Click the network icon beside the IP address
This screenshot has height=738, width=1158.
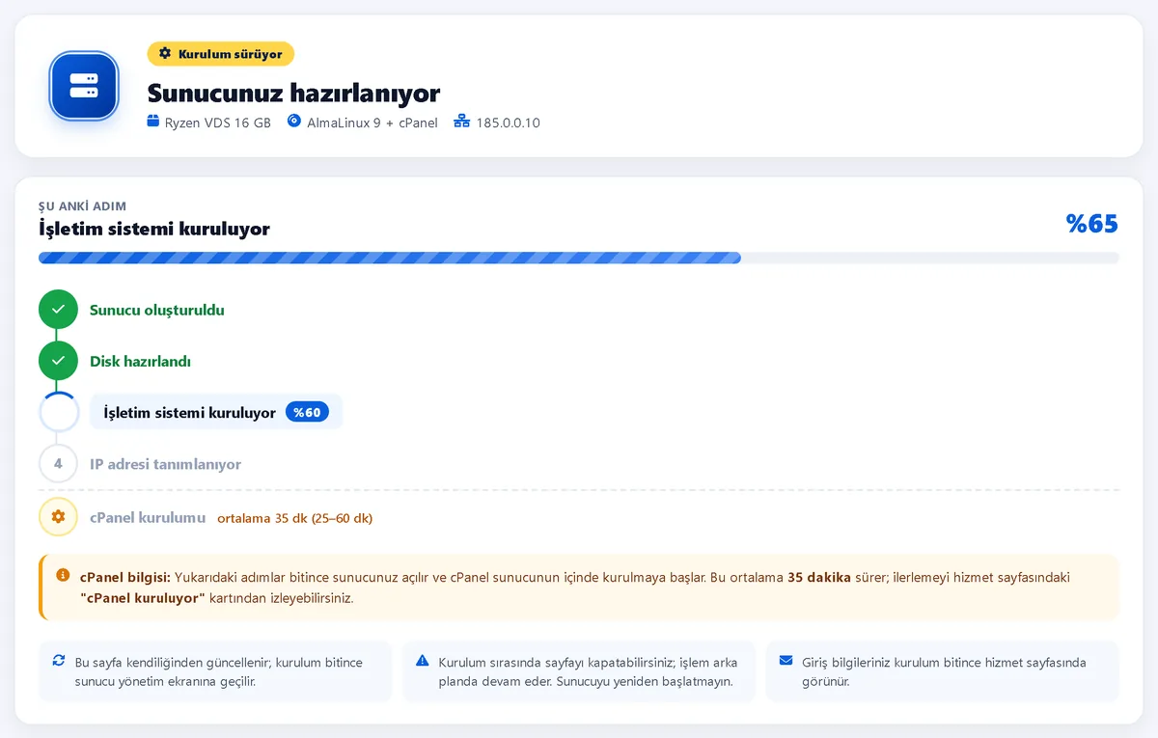click(460, 122)
